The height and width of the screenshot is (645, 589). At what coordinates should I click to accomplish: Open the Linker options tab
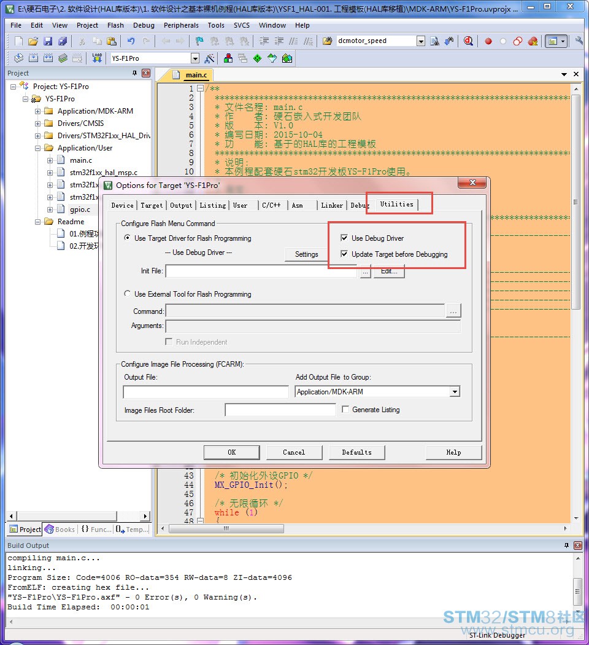[332, 205]
